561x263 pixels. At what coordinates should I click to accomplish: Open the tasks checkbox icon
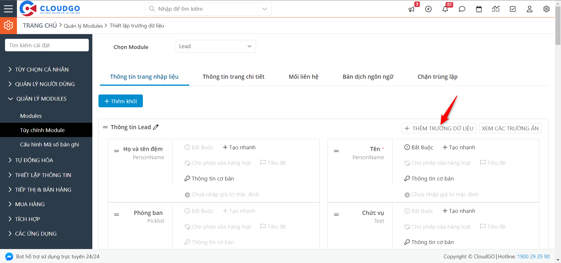tap(512, 9)
